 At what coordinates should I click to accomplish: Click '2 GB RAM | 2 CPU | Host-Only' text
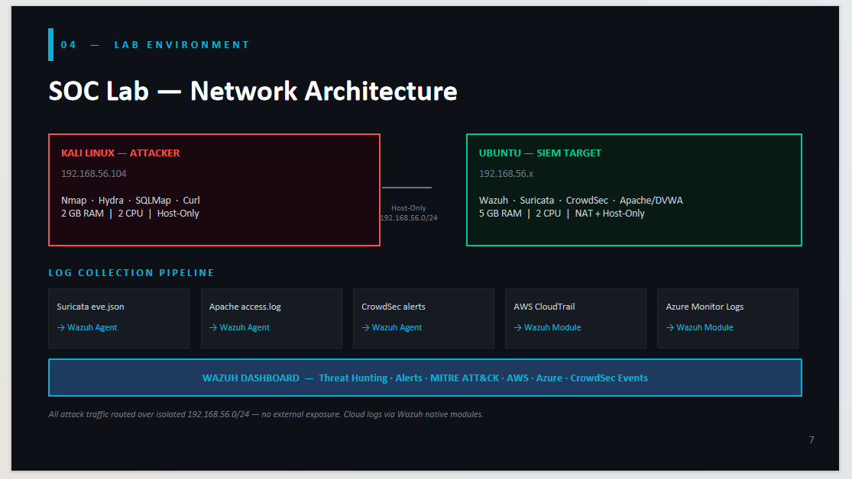(131, 214)
